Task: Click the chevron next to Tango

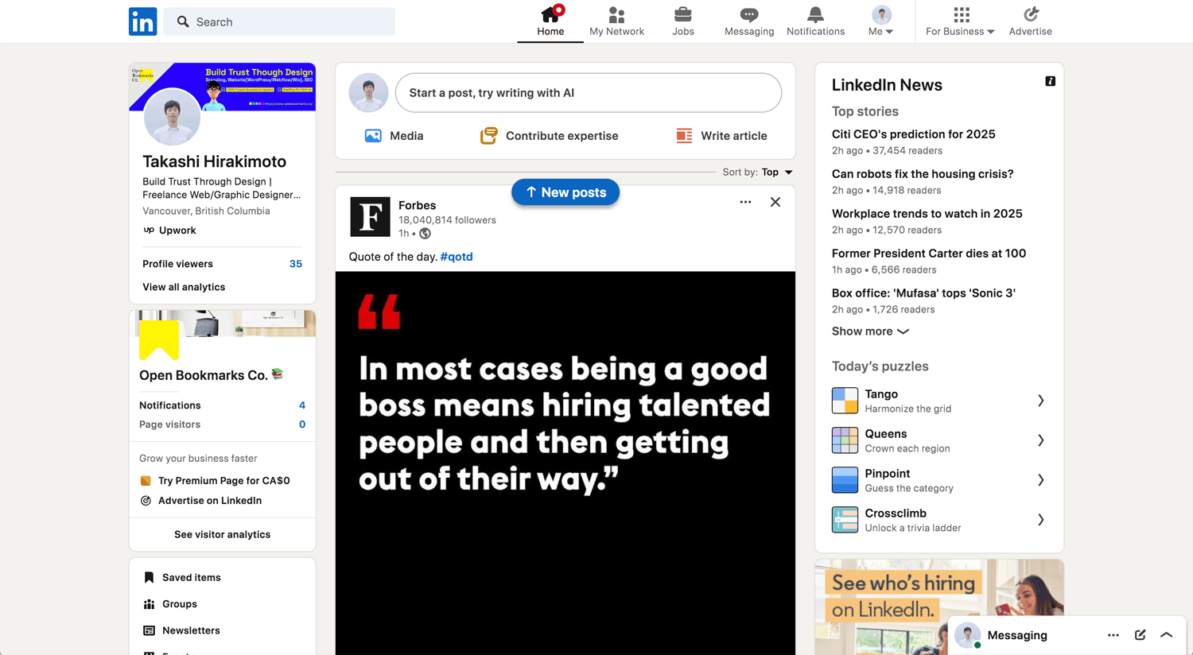Action: click(x=1040, y=401)
